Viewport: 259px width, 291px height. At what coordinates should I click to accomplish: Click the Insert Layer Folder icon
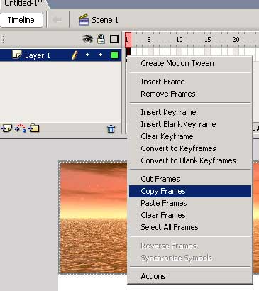click(34, 128)
